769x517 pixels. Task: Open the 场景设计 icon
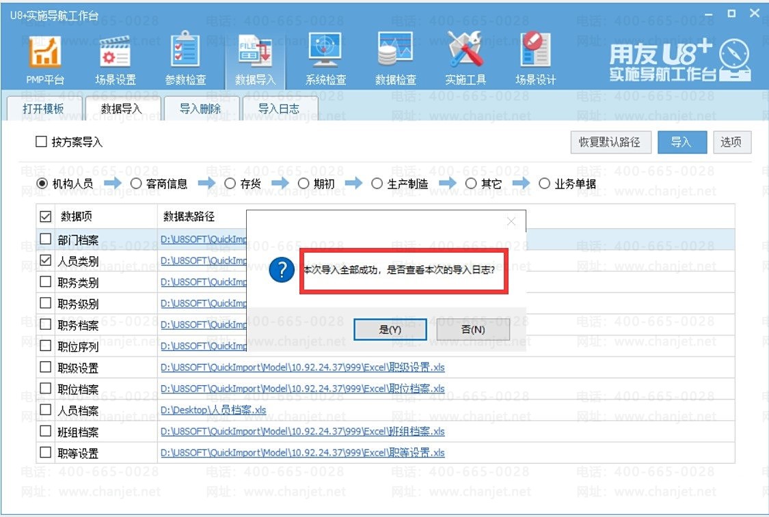(x=535, y=53)
